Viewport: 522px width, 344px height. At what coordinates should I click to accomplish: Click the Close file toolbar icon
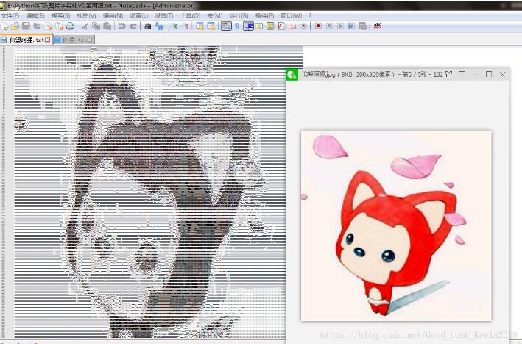(x=49, y=27)
